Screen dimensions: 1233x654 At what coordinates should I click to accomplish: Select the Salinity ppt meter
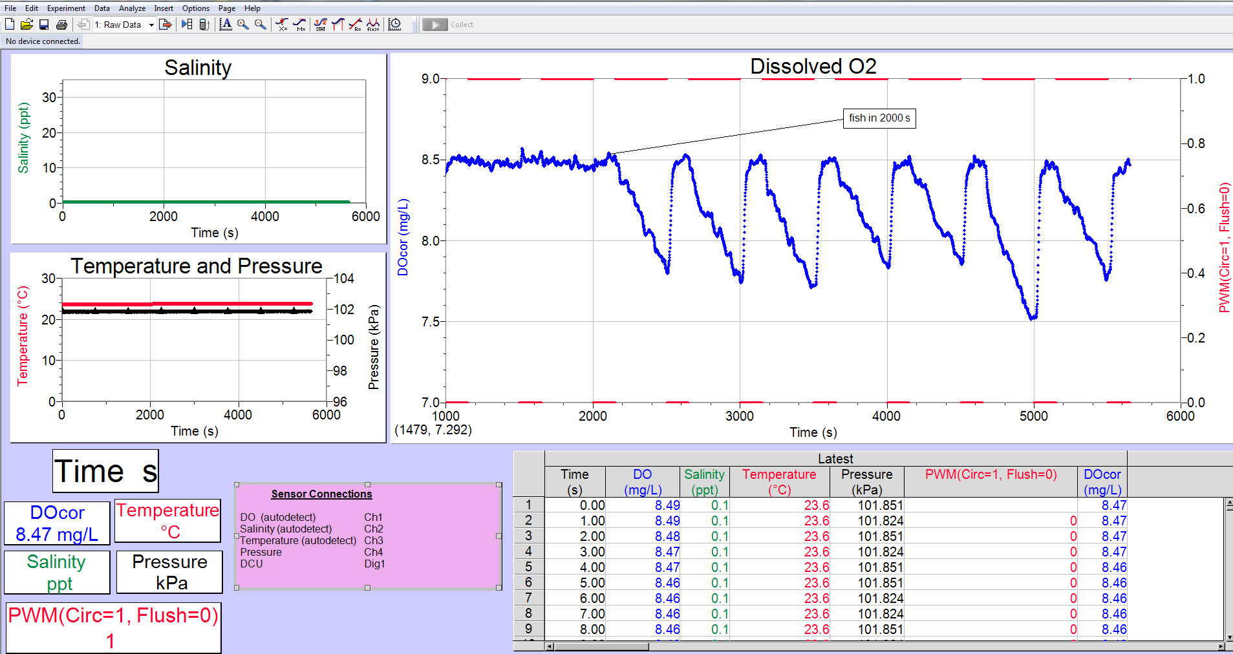click(58, 573)
